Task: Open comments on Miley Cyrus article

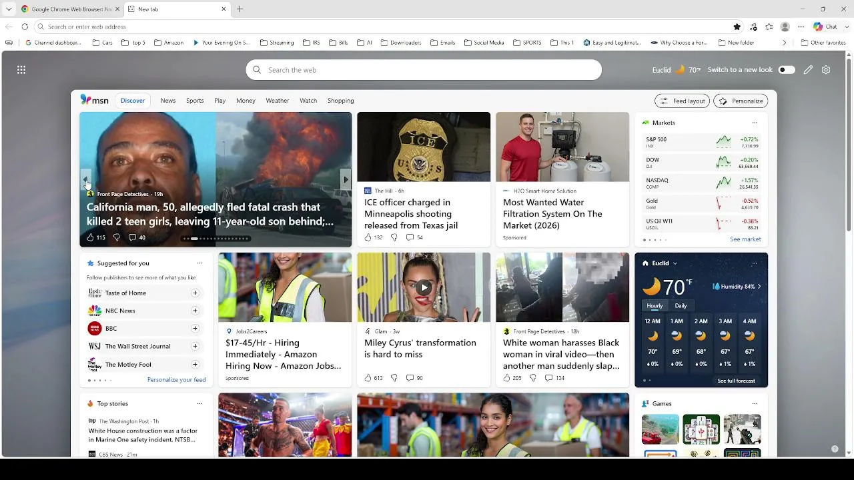Action: (x=414, y=378)
